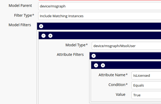Screen dimensions: 161x104
Task: Add another model filter after MsolUser block
Action: tap(50, 36)
